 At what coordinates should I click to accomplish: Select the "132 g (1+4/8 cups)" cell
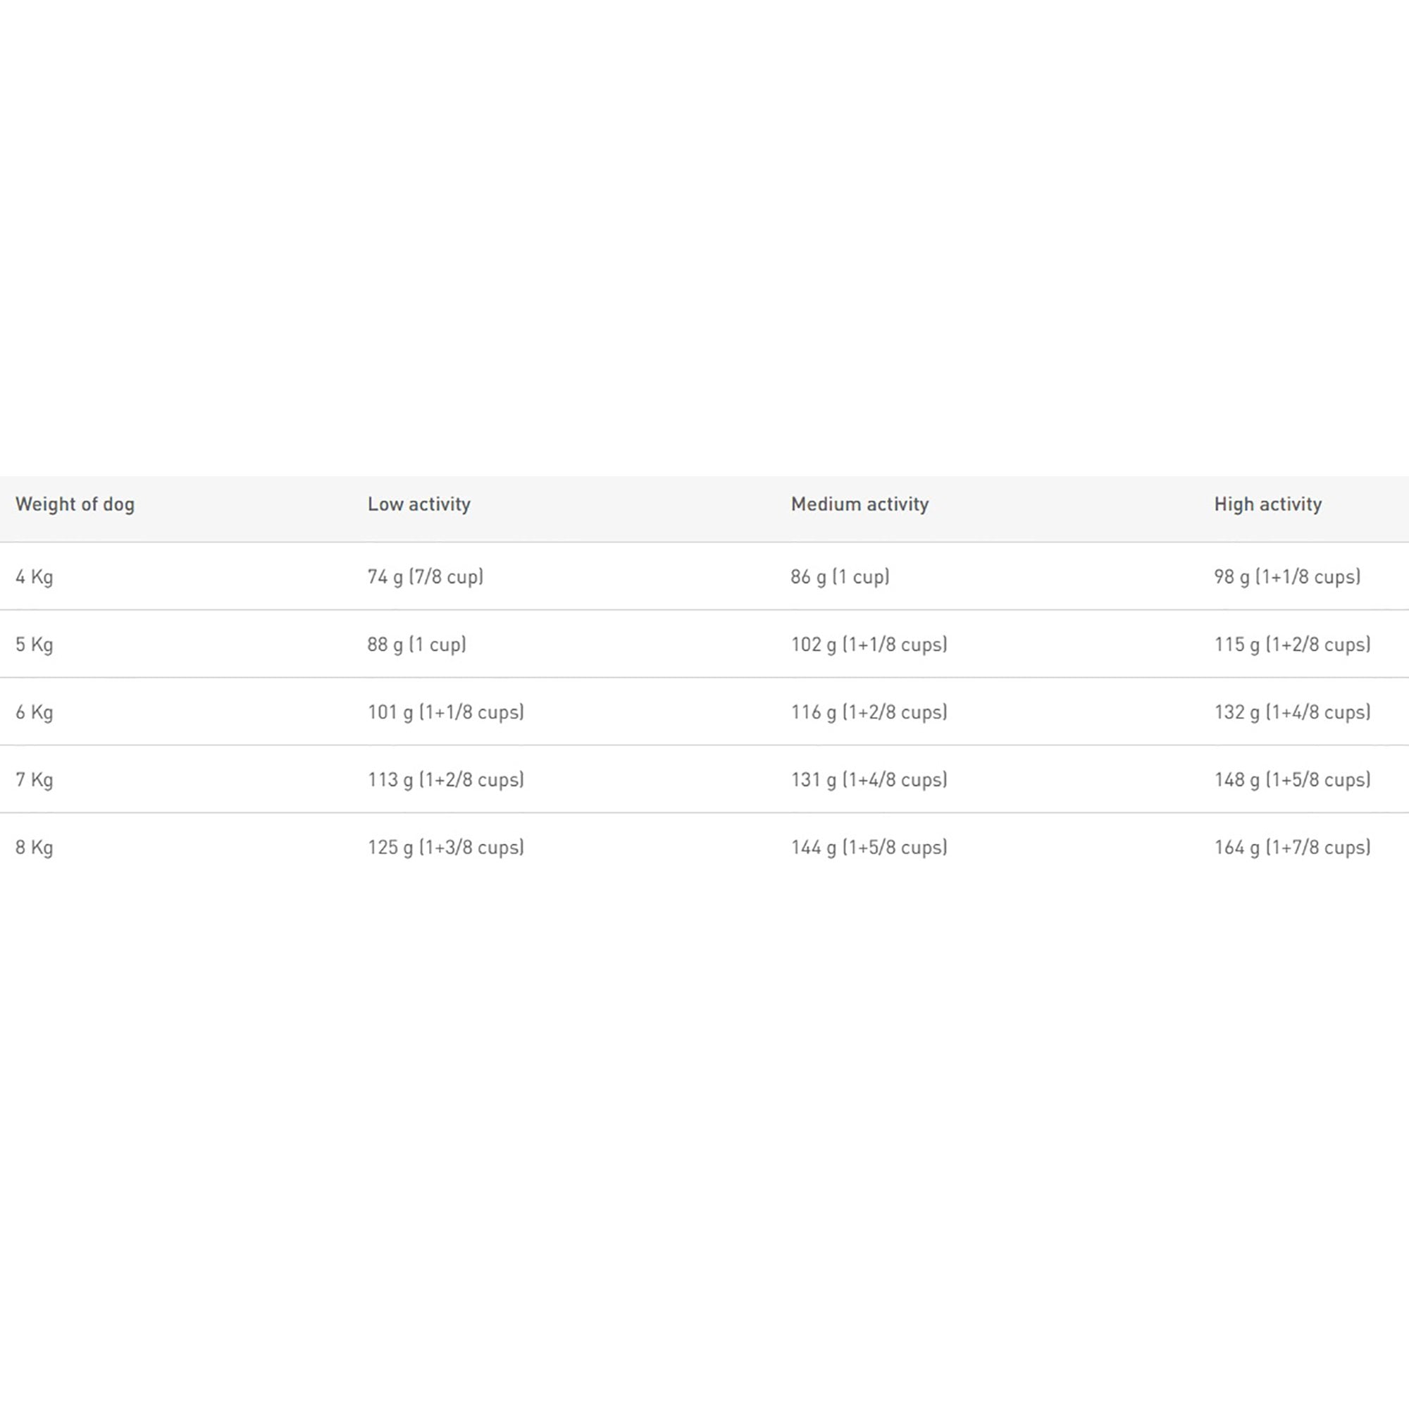[1292, 712]
